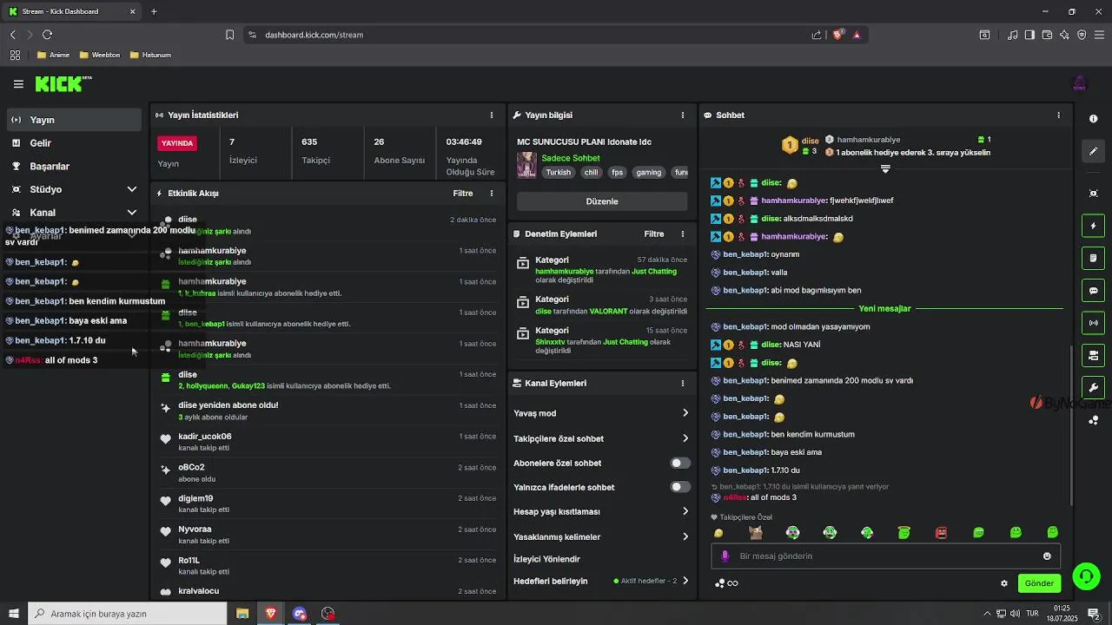
Task: Collapse the pinned leaderboard chevron in chat
Action: tap(885, 168)
